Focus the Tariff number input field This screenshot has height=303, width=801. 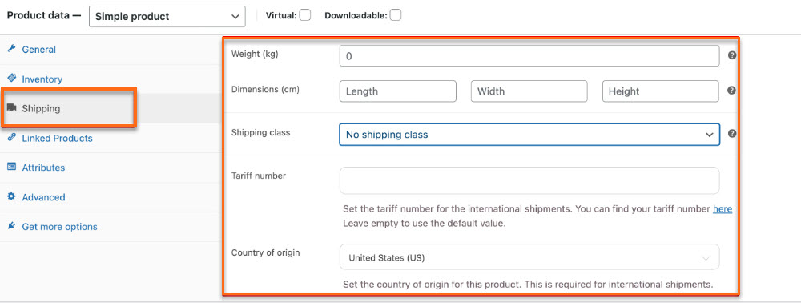pos(529,180)
